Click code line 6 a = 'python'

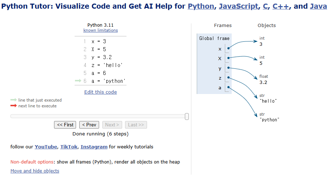point(108,81)
